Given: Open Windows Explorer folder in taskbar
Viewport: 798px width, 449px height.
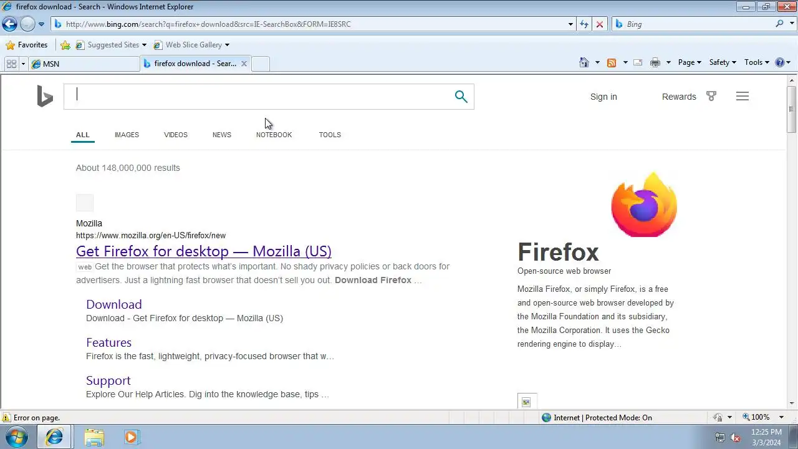Looking at the screenshot, I should (94, 437).
